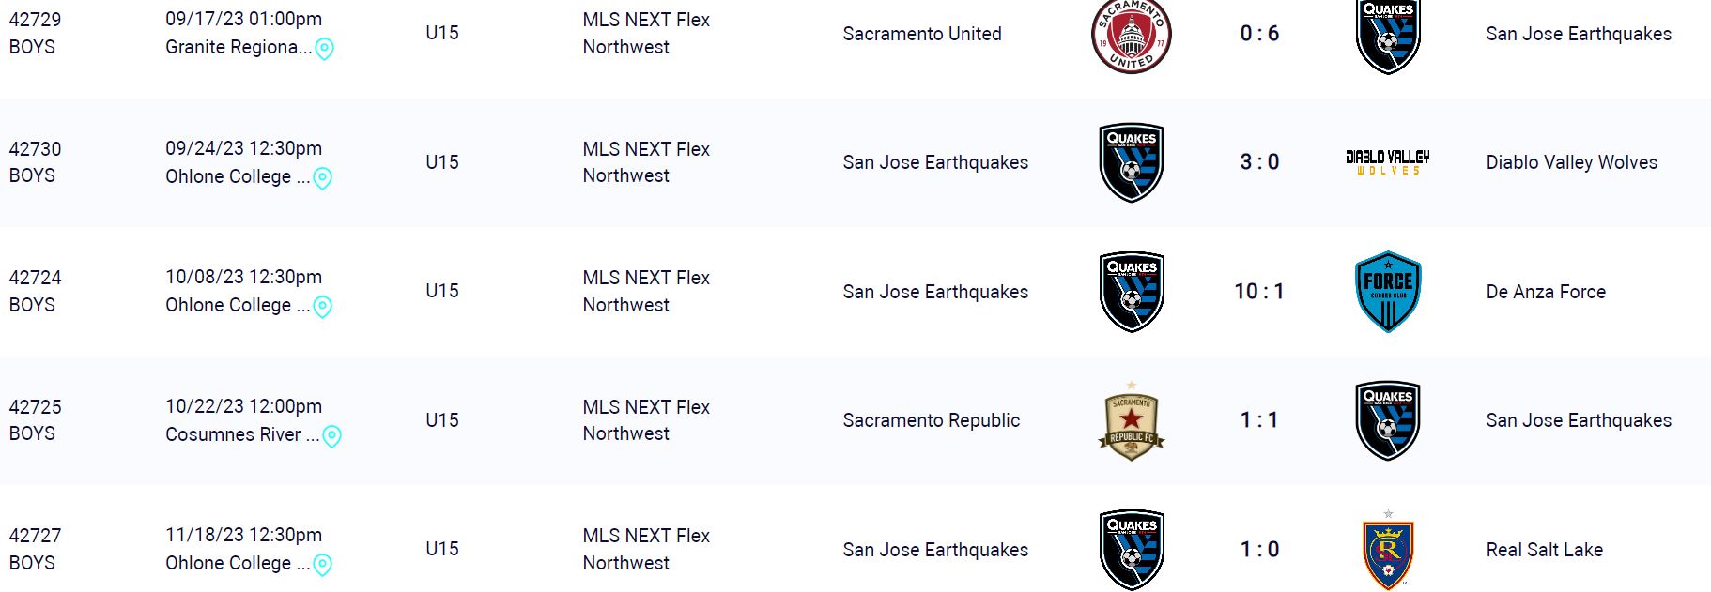
Task: Open the Sacramento Republic team link
Action: click(931, 420)
